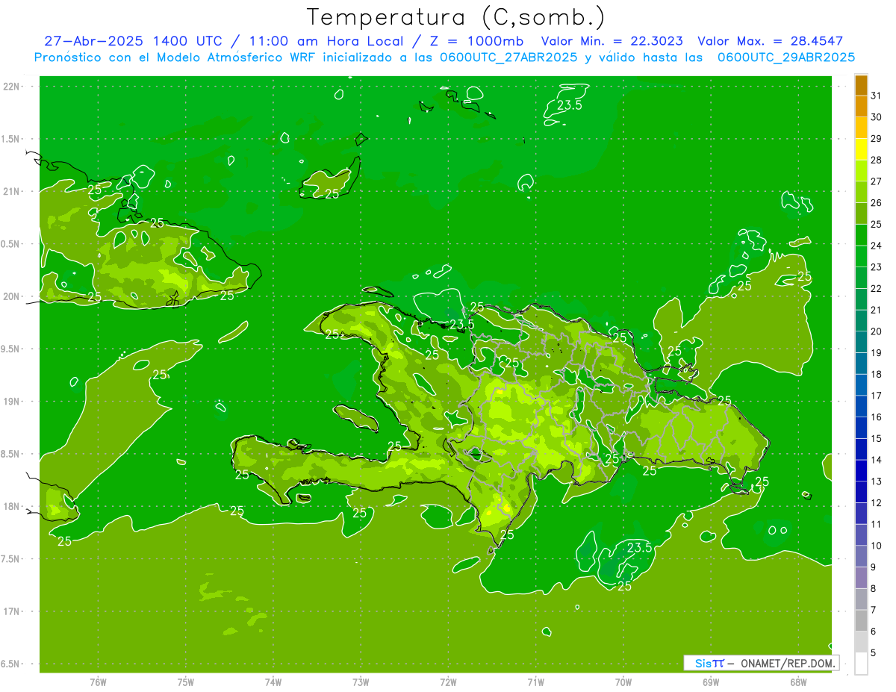Click legend color swatch between 12 and 13
Screen dimensions: 896x692
(x=861, y=492)
